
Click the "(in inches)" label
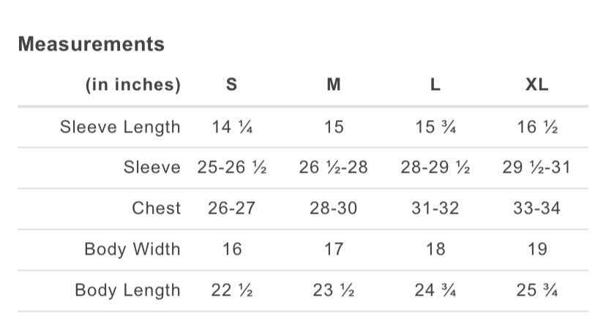[x=132, y=84]
